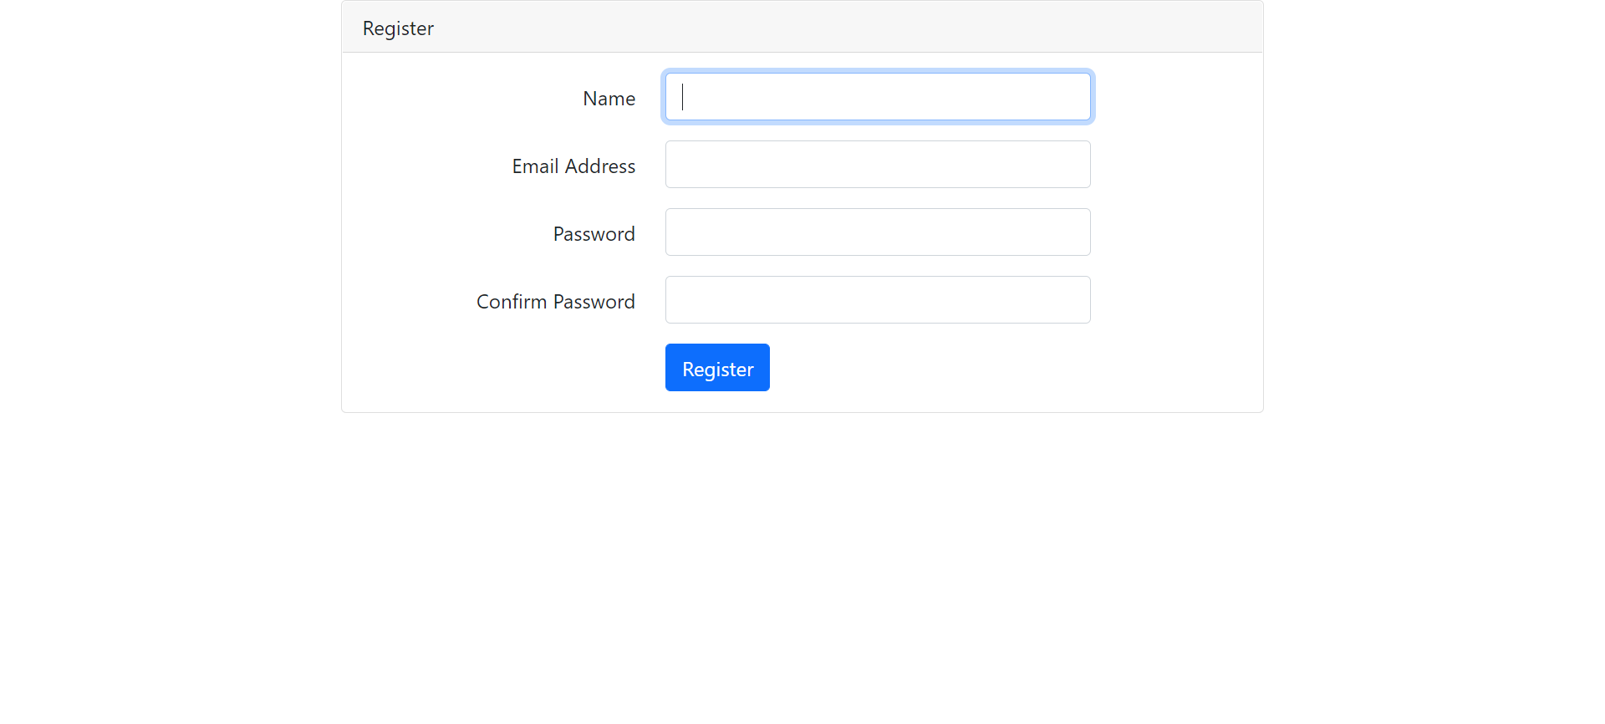The width and height of the screenshot is (1605, 724).
Task: Activate the field beside the Password label
Action: (878, 232)
